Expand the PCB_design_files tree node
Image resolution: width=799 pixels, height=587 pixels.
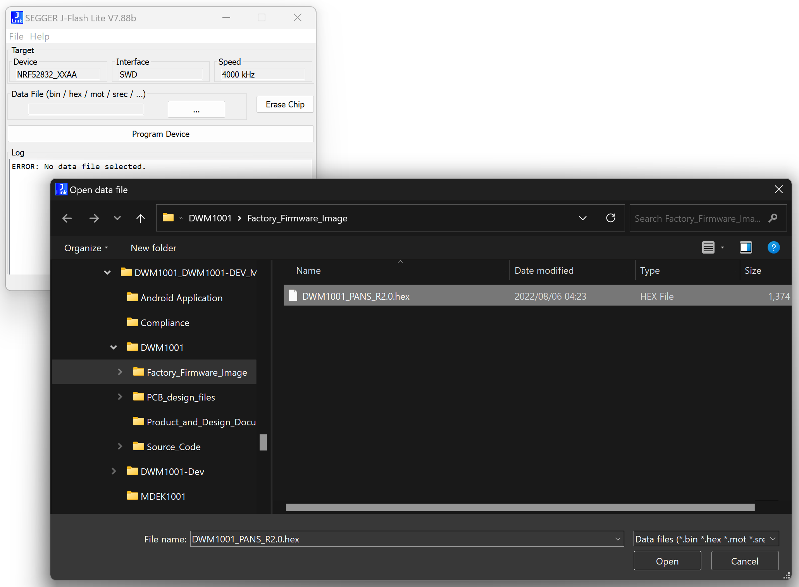pyautogui.click(x=120, y=397)
